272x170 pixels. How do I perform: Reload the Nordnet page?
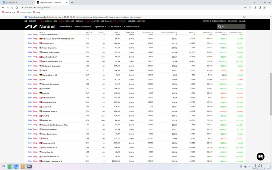coord(12,7)
